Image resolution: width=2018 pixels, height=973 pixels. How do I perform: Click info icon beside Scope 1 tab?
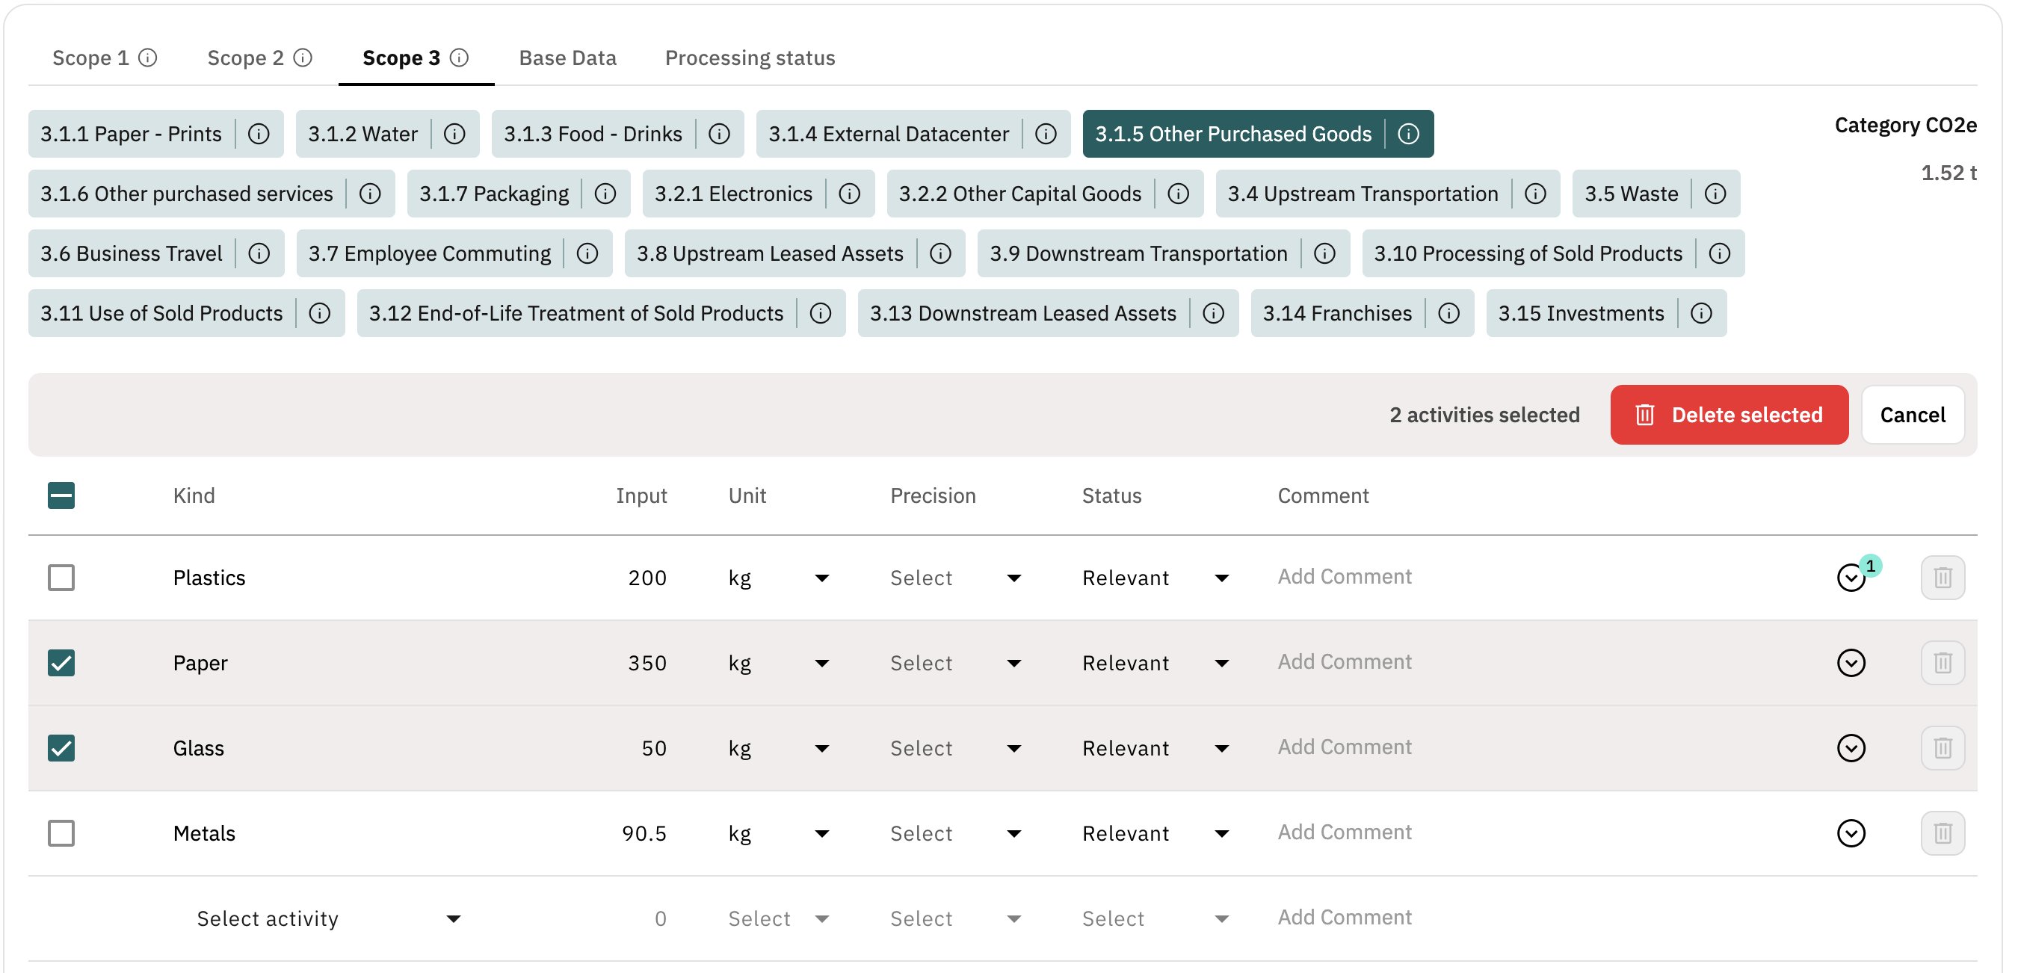pos(148,58)
